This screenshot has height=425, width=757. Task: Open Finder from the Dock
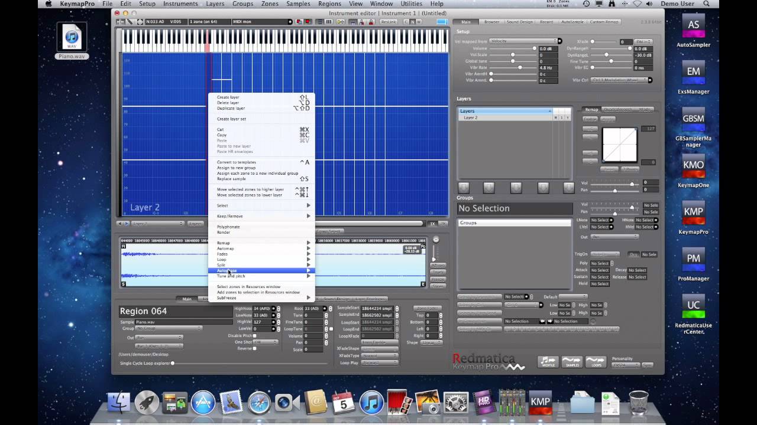[119, 403]
